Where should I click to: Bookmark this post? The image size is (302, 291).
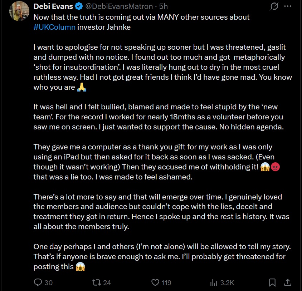(x=272, y=282)
